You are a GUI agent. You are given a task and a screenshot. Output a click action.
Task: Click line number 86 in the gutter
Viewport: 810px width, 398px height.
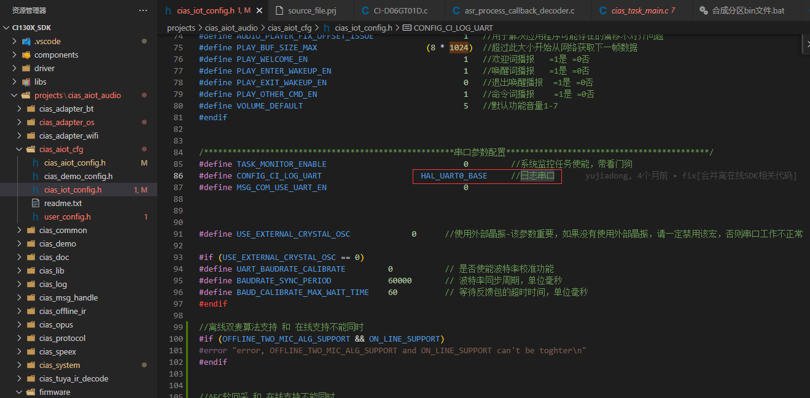[x=178, y=175]
